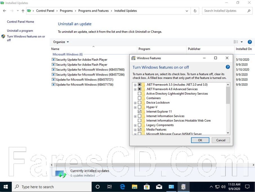
Task: Expand the Hyper-V node
Action: point(135,107)
